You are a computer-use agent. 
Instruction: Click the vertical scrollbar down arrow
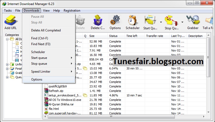(208, 112)
